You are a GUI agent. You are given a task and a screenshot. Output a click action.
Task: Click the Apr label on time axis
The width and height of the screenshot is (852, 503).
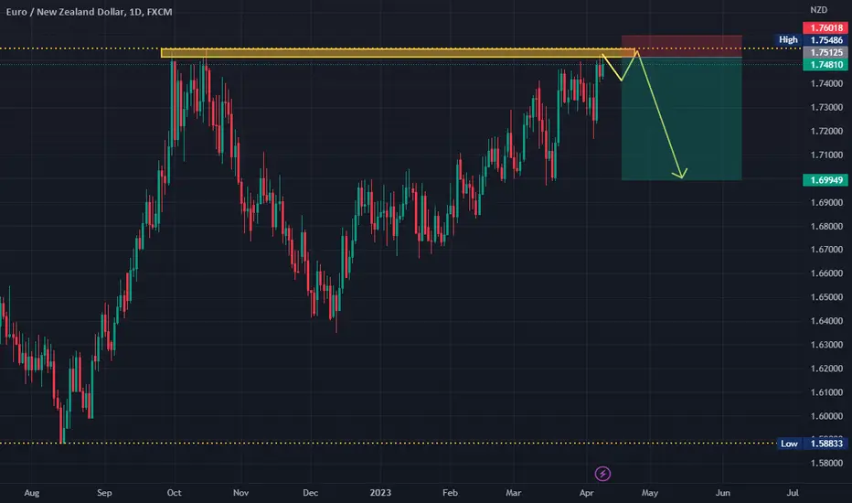tap(586, 493)
